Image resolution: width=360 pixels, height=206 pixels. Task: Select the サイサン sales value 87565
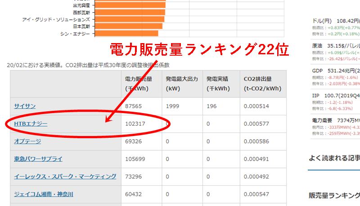click(133, 106)
